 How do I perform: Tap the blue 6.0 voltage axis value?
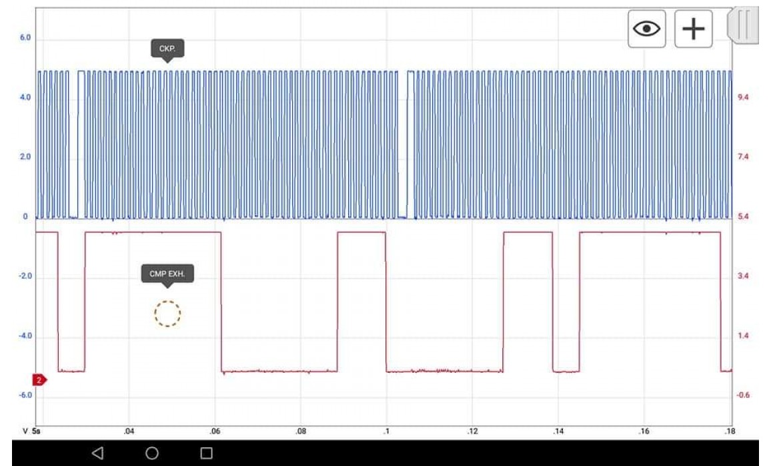(x=25, y=39)
